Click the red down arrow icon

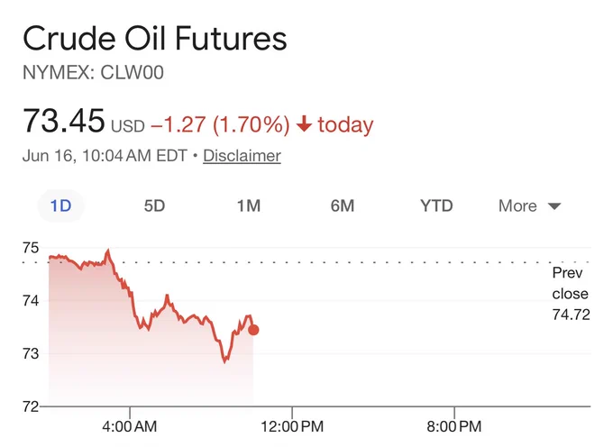[304, 124]
